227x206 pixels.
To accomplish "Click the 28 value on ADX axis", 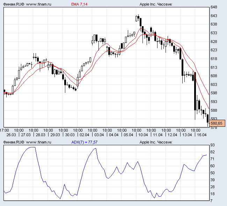I will (x=213, y=187).
